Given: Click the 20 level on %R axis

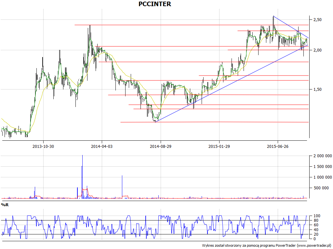Looking at the screenshot, I should point(315,234).
